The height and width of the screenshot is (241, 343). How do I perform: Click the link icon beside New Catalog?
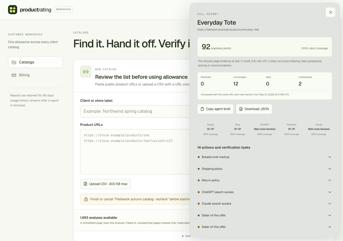pos(86,72)
